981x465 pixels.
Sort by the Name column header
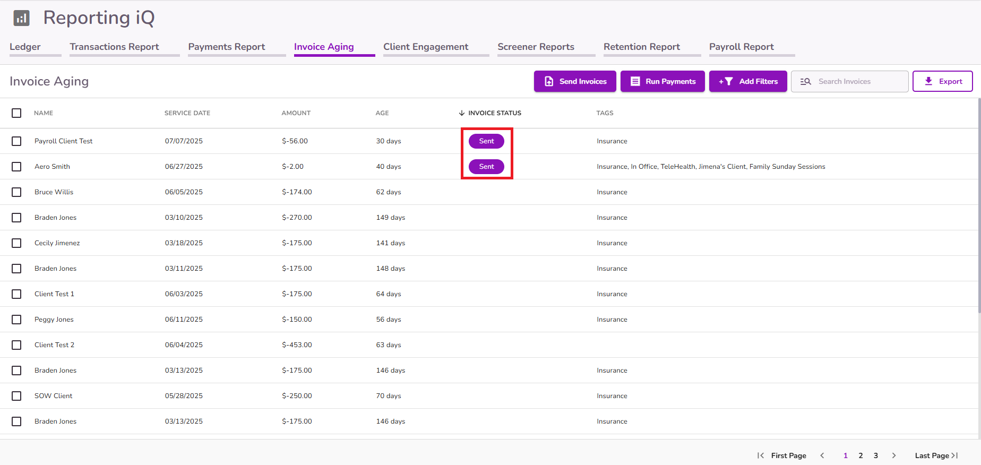[x=44, y=113]
